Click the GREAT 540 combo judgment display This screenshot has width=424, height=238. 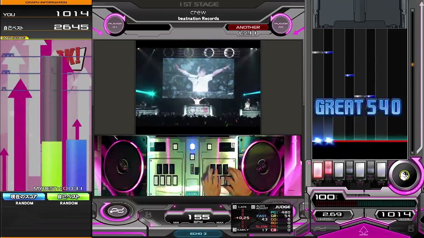tap(358, 107)
